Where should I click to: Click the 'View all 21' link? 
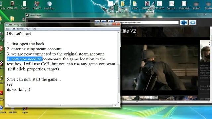coord(205,99)
